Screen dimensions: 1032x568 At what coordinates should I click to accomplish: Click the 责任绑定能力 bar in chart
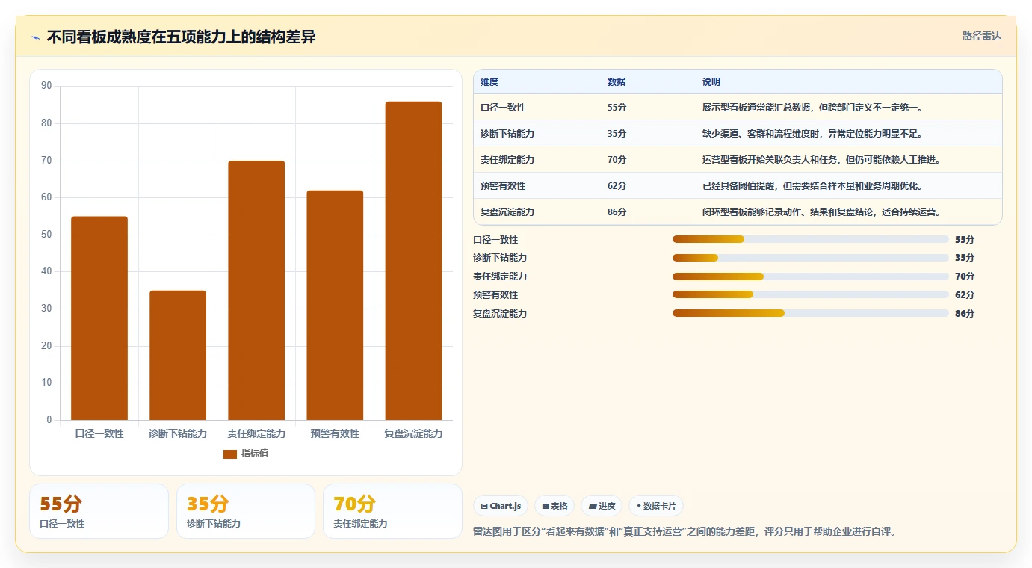point(256,290)
